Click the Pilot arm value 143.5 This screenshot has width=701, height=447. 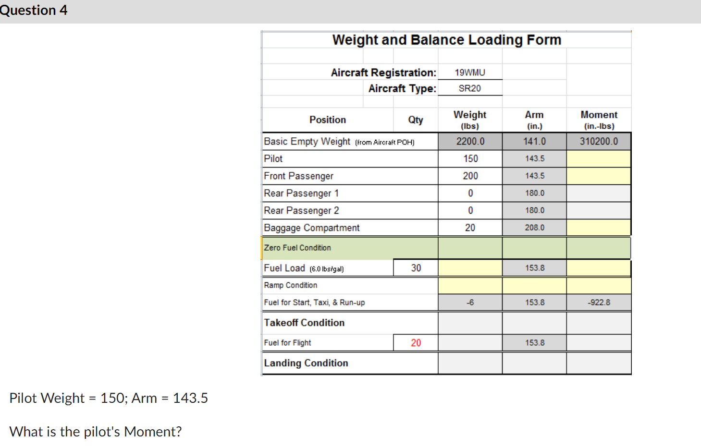(x=534, y=158)
